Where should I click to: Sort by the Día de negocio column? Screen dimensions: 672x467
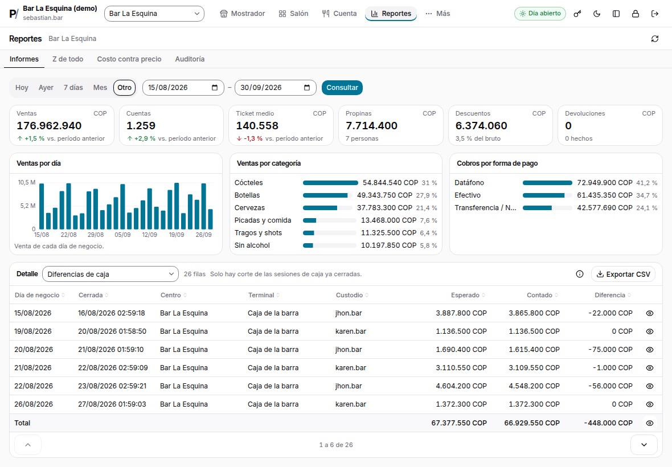coord(39,295)
